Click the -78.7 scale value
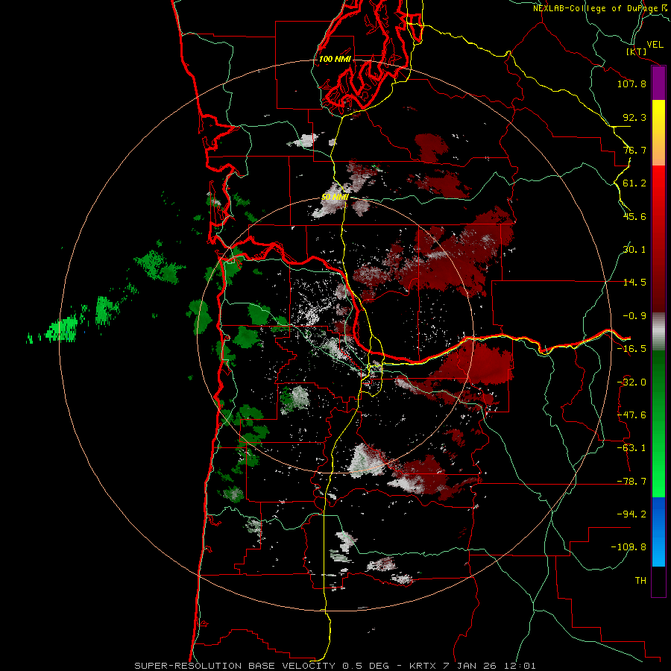Viewport: 671px width, 671px height. point(631,482)
